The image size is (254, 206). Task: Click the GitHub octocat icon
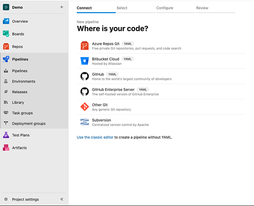pos(84,76)
